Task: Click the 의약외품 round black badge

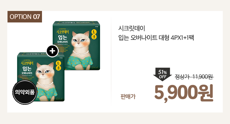Action: tap(25, 92)
